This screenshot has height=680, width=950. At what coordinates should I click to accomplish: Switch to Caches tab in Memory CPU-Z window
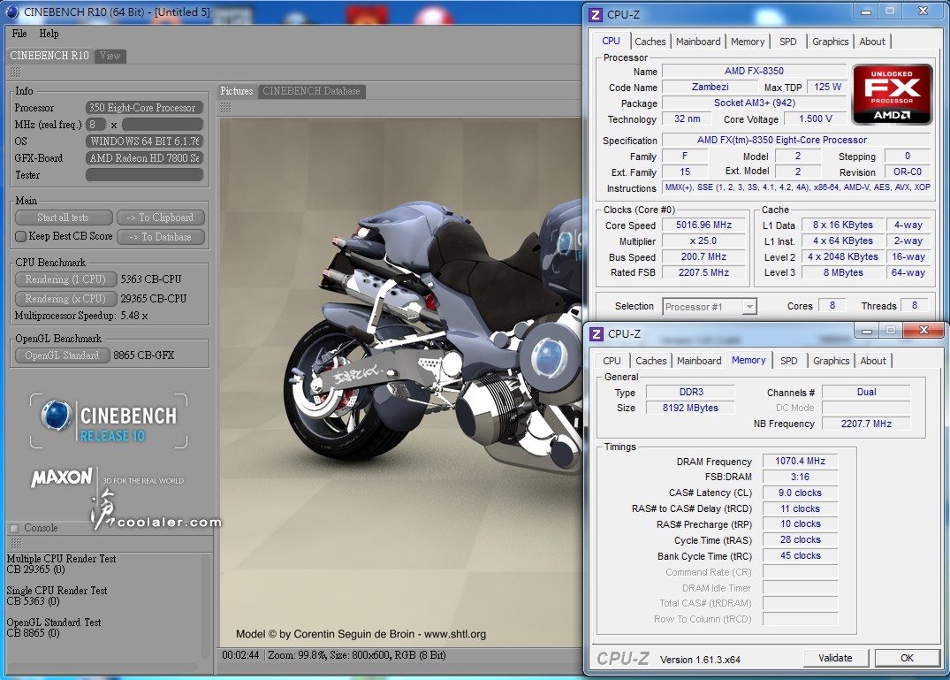650,361
